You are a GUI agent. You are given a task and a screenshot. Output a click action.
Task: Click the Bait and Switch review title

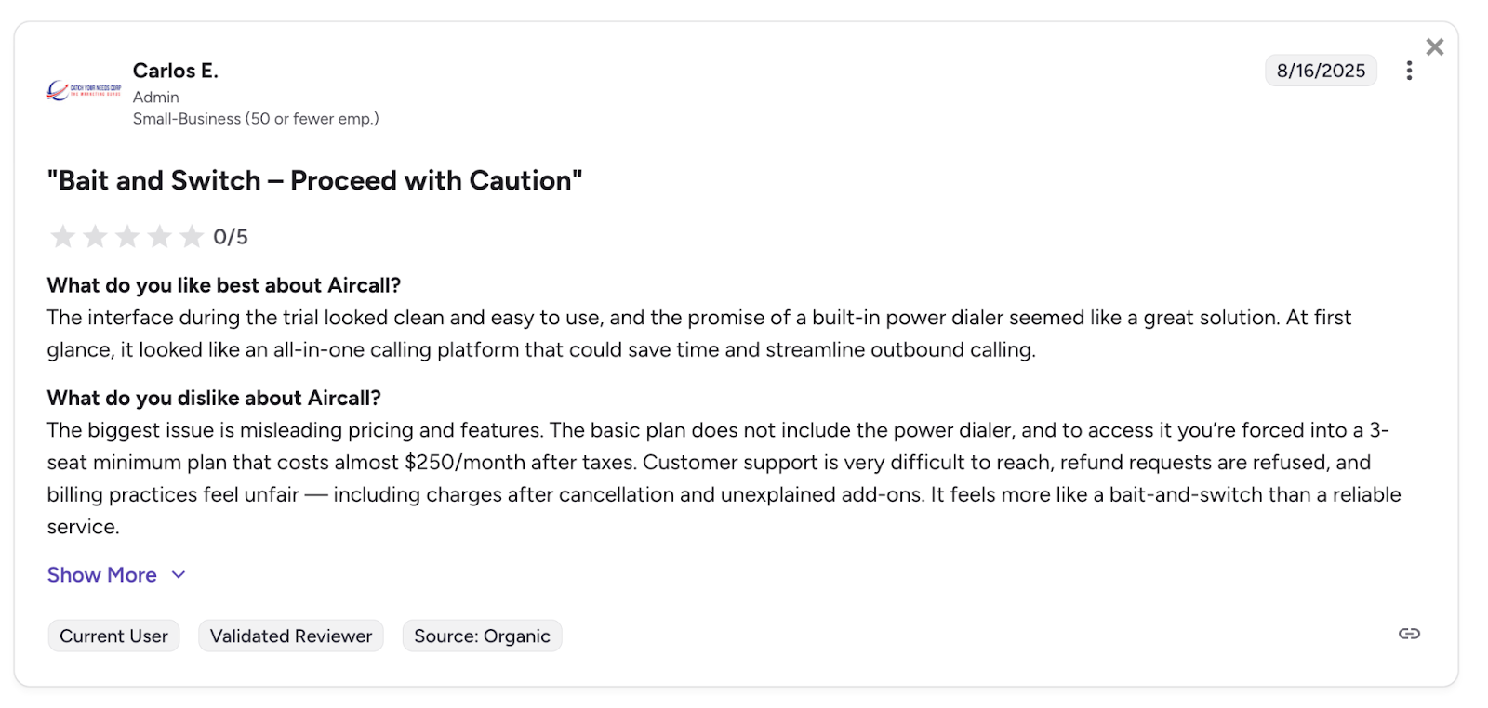click(x=314, y=180)
